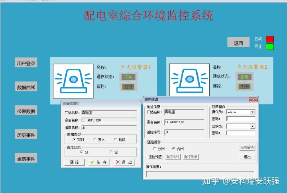
Task: Click the green 停止 indicator square
Action: click(x=270, y=46)
